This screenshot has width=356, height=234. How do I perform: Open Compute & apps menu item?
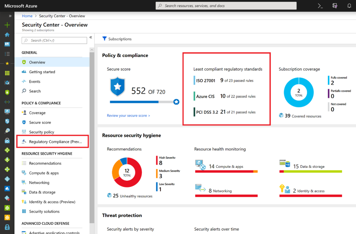[x=52, y=173]
